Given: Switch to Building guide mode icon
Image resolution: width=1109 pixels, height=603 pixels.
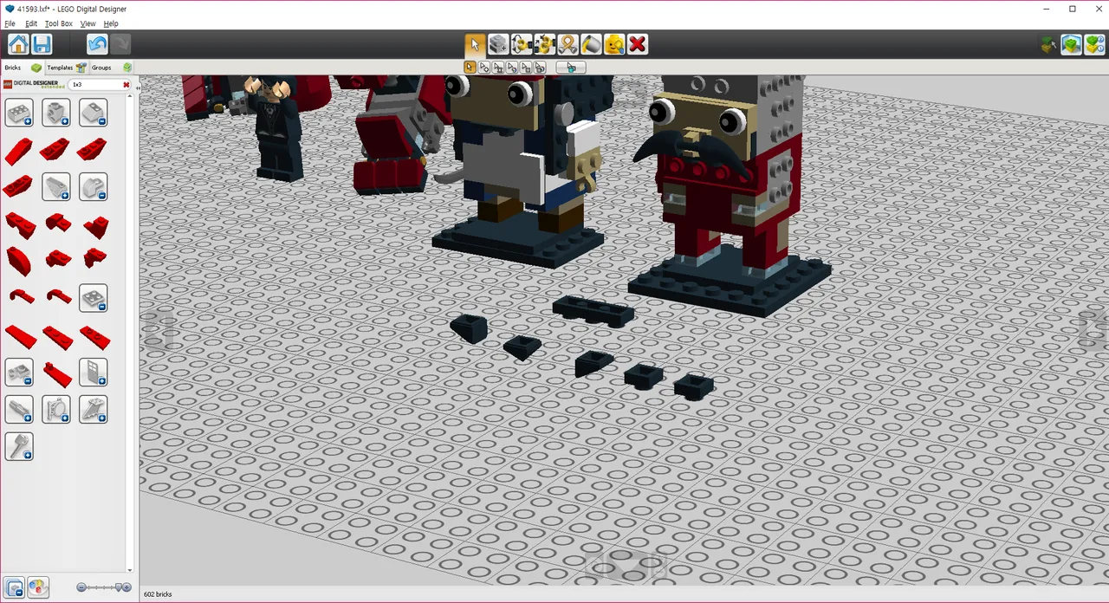Looking at the screenshot, I should pyautogui.click(x=1094, y=44).
